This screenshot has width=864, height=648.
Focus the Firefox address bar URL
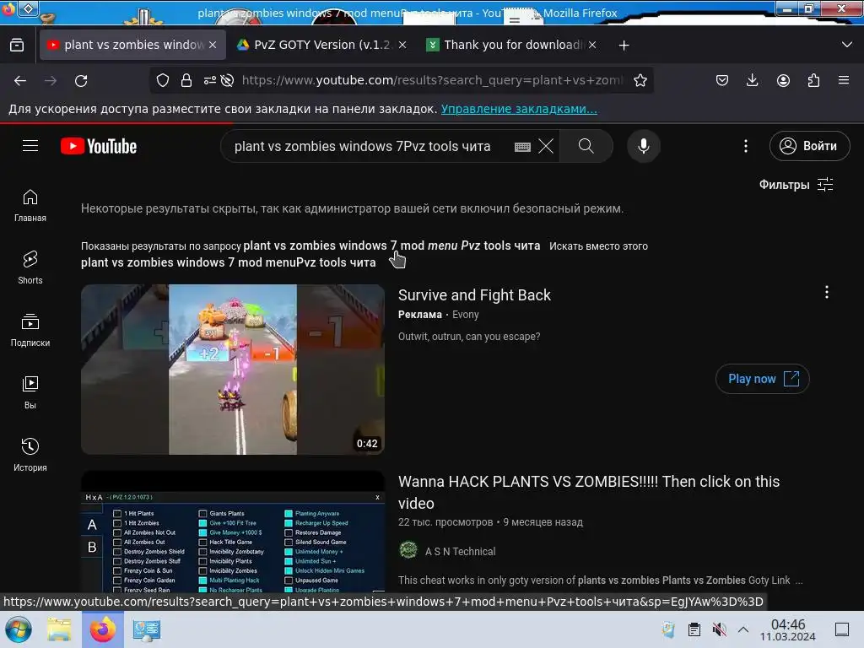(x=433, y=80)
